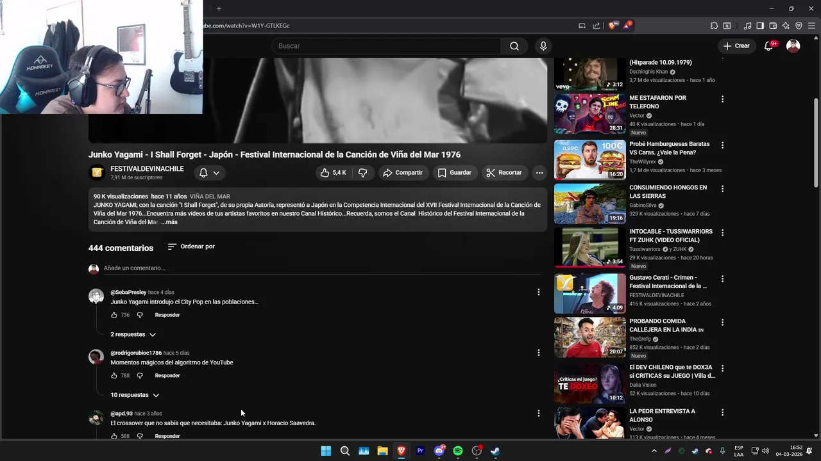Click the YouTube search magnifier button
Screen dimensions: 821x461
click(x=514, y=46)
